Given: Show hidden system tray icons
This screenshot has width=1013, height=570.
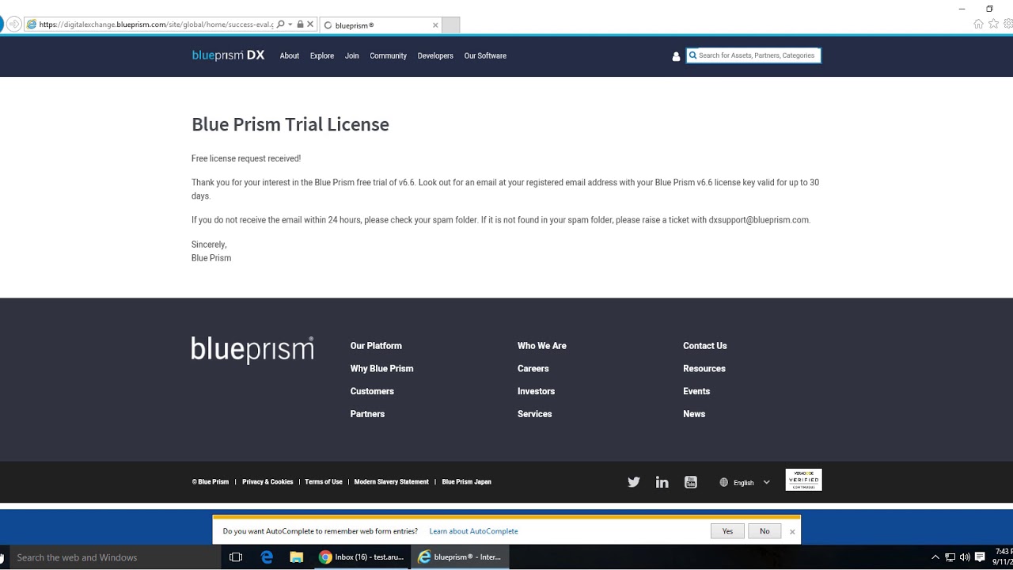Looking at the screenshot, I should (x=935, y=557).
